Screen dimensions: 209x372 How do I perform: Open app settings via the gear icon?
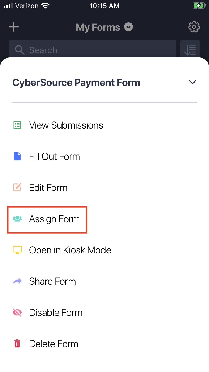point(194,27)
